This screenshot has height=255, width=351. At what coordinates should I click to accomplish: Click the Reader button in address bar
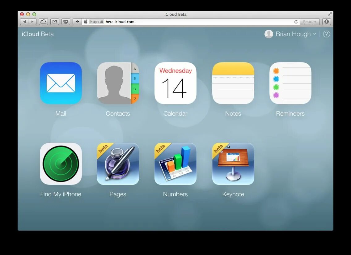click(310, 22)
